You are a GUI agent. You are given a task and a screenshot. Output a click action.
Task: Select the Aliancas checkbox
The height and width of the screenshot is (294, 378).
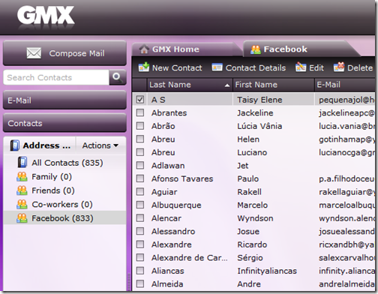(x=140, y=271)
